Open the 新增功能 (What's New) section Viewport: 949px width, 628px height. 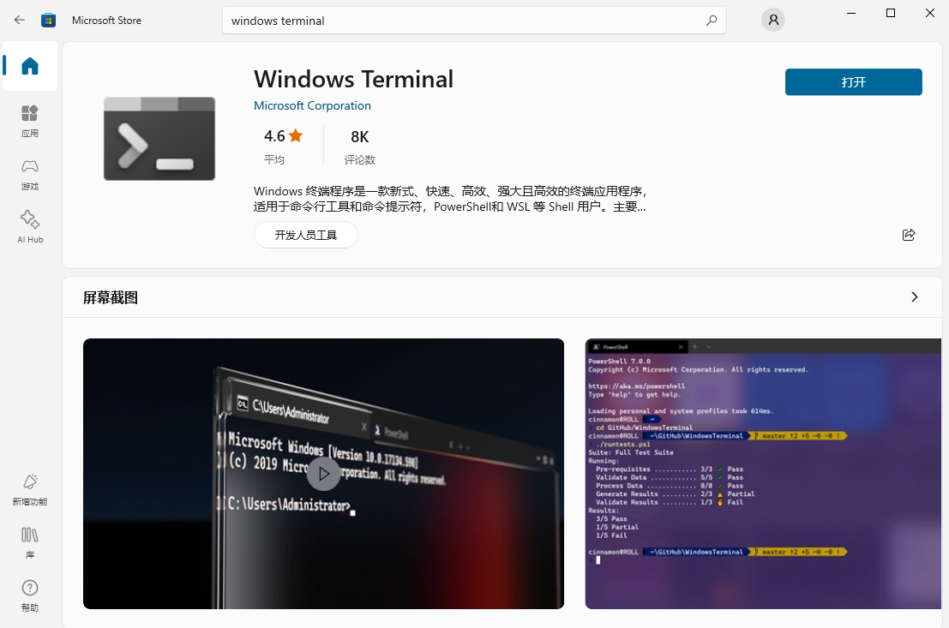(29, 488)
